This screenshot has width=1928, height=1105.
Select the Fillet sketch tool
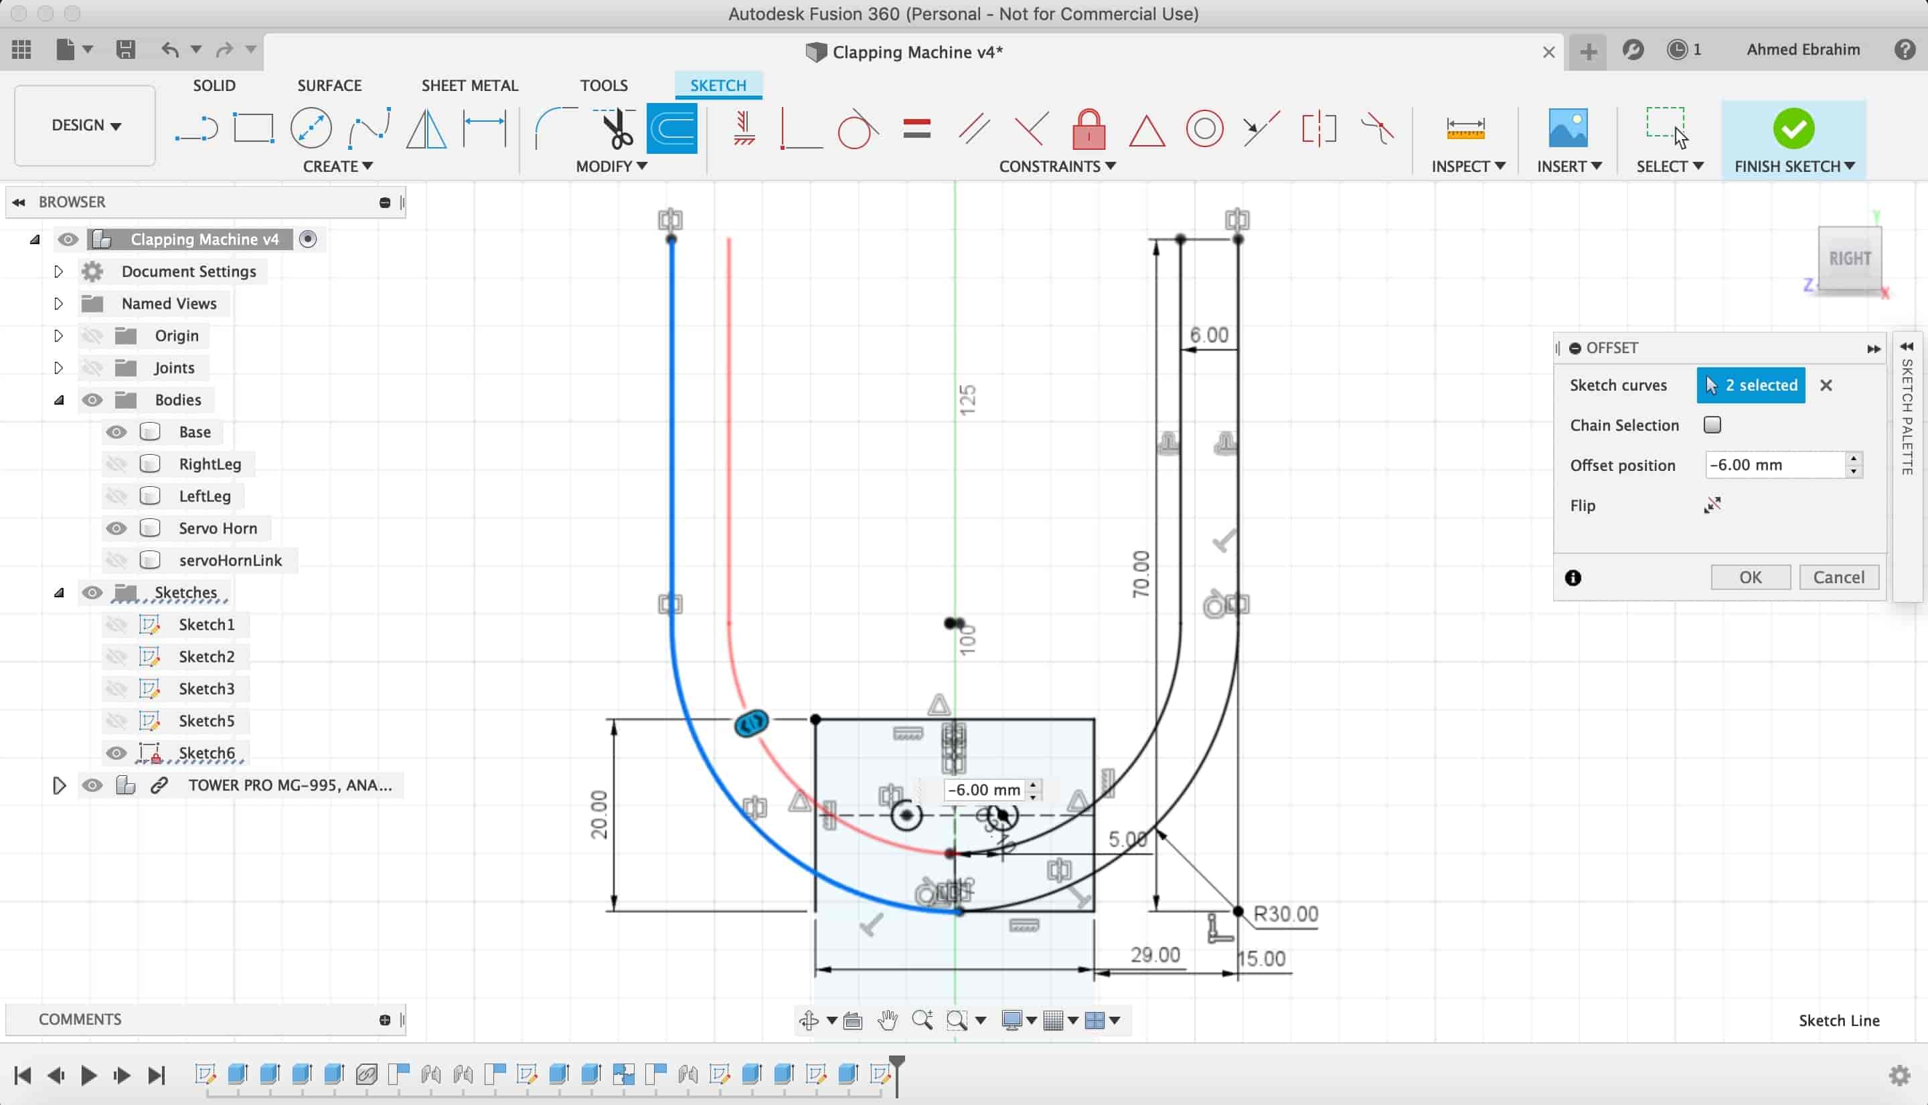pyautogui.click(x=556, y=128)
